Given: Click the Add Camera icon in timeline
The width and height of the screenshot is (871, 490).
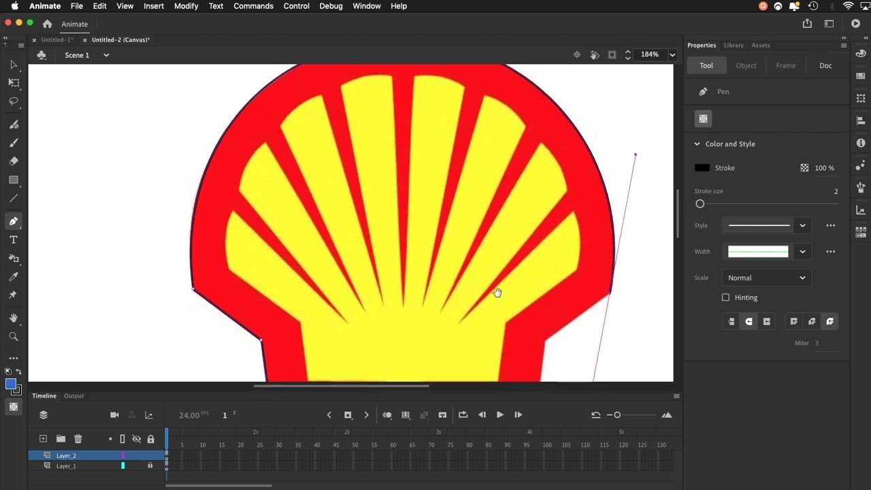Looking at the screenshot, I should (x=114, y=414).
